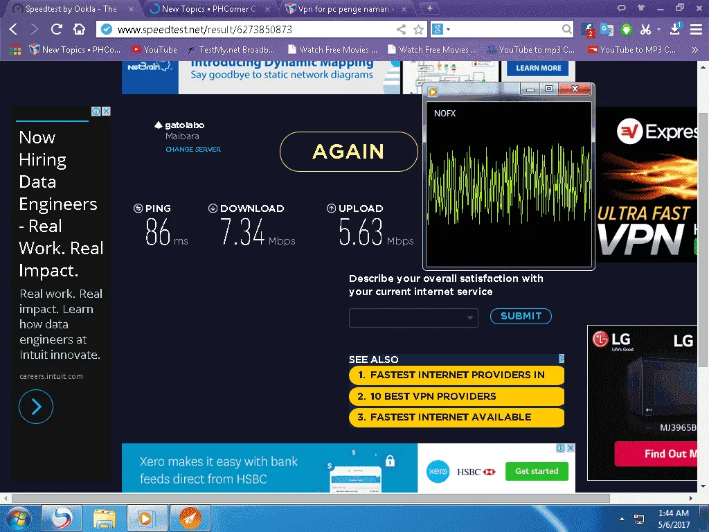Open the downloads button in toolbar
This screenshot has width=709, height=532.
pyautogui.click(x=676, y=29)
